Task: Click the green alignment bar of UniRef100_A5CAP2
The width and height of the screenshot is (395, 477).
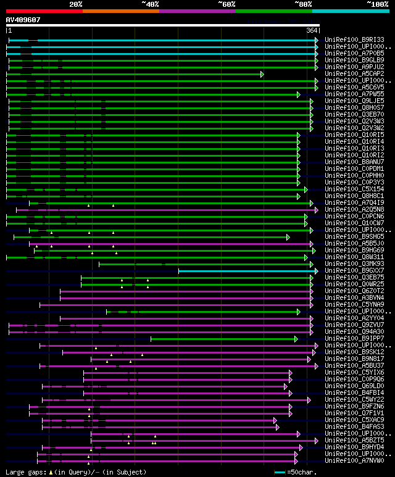Action: [134, 74]
